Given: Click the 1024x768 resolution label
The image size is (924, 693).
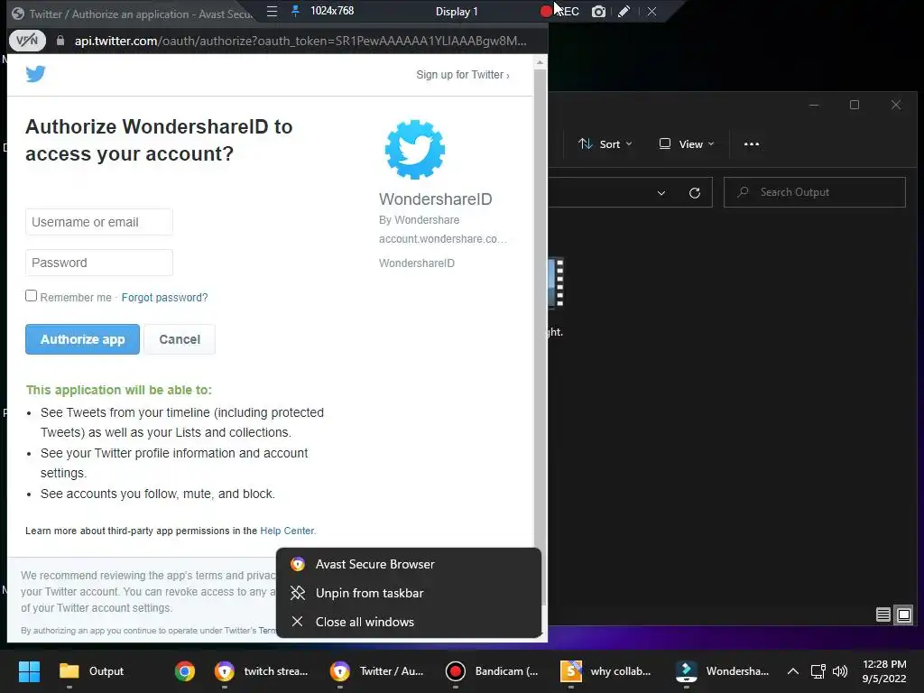Looking at the screenshot, I should (332, 11).
